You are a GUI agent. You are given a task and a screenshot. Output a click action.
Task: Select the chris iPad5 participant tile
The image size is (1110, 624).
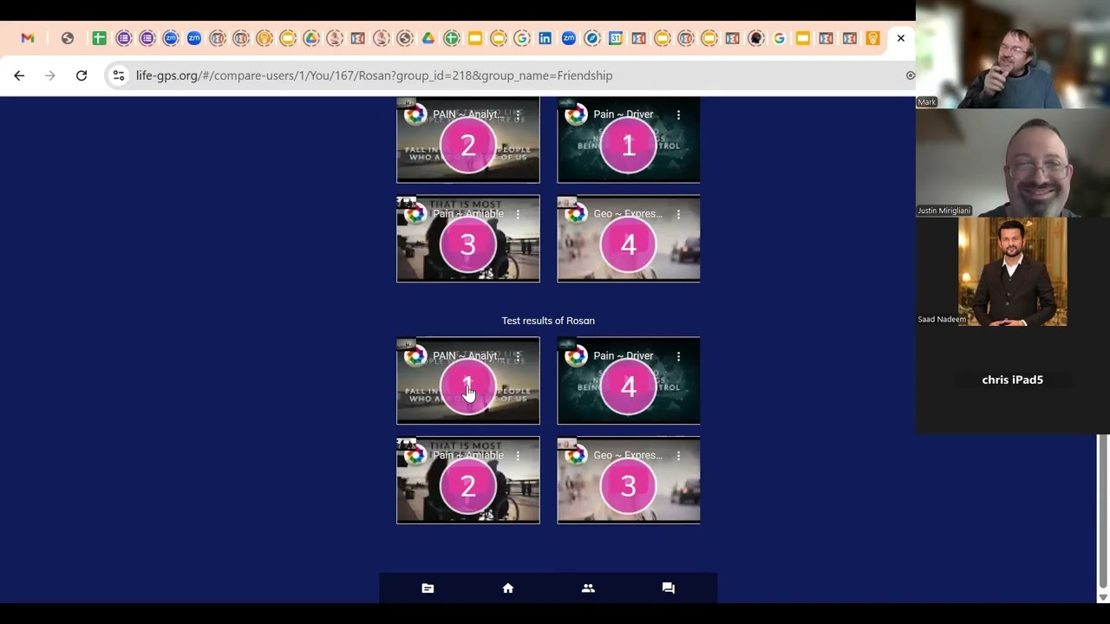1013,380
